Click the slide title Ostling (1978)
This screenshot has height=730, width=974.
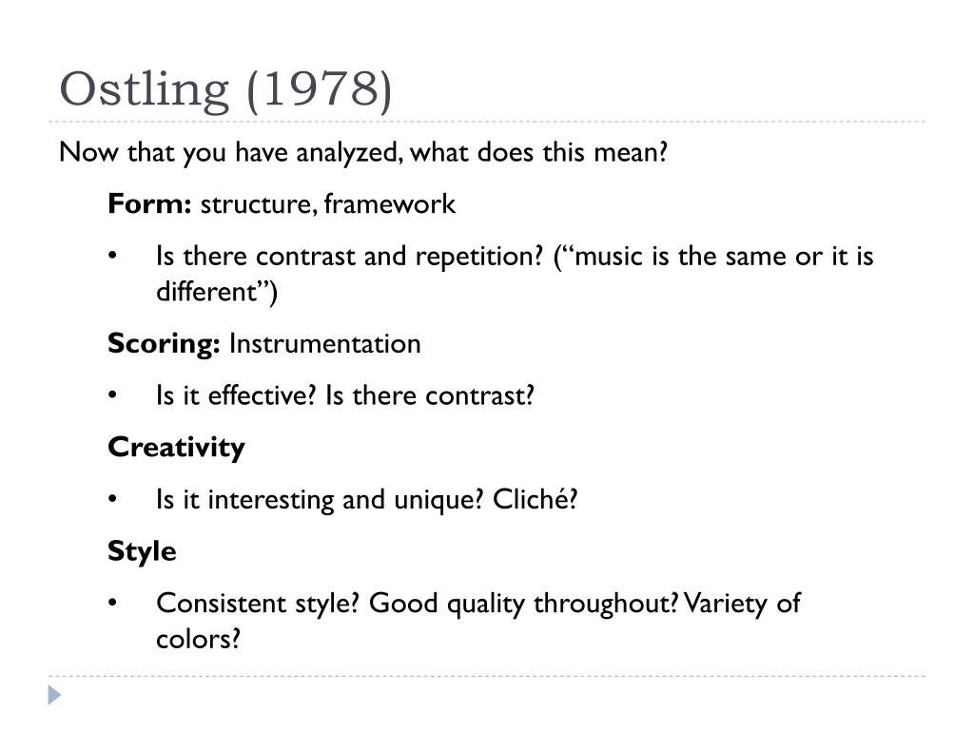coord(225,90)
